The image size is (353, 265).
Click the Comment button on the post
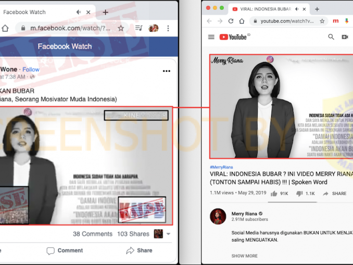(x=65, y=250)
